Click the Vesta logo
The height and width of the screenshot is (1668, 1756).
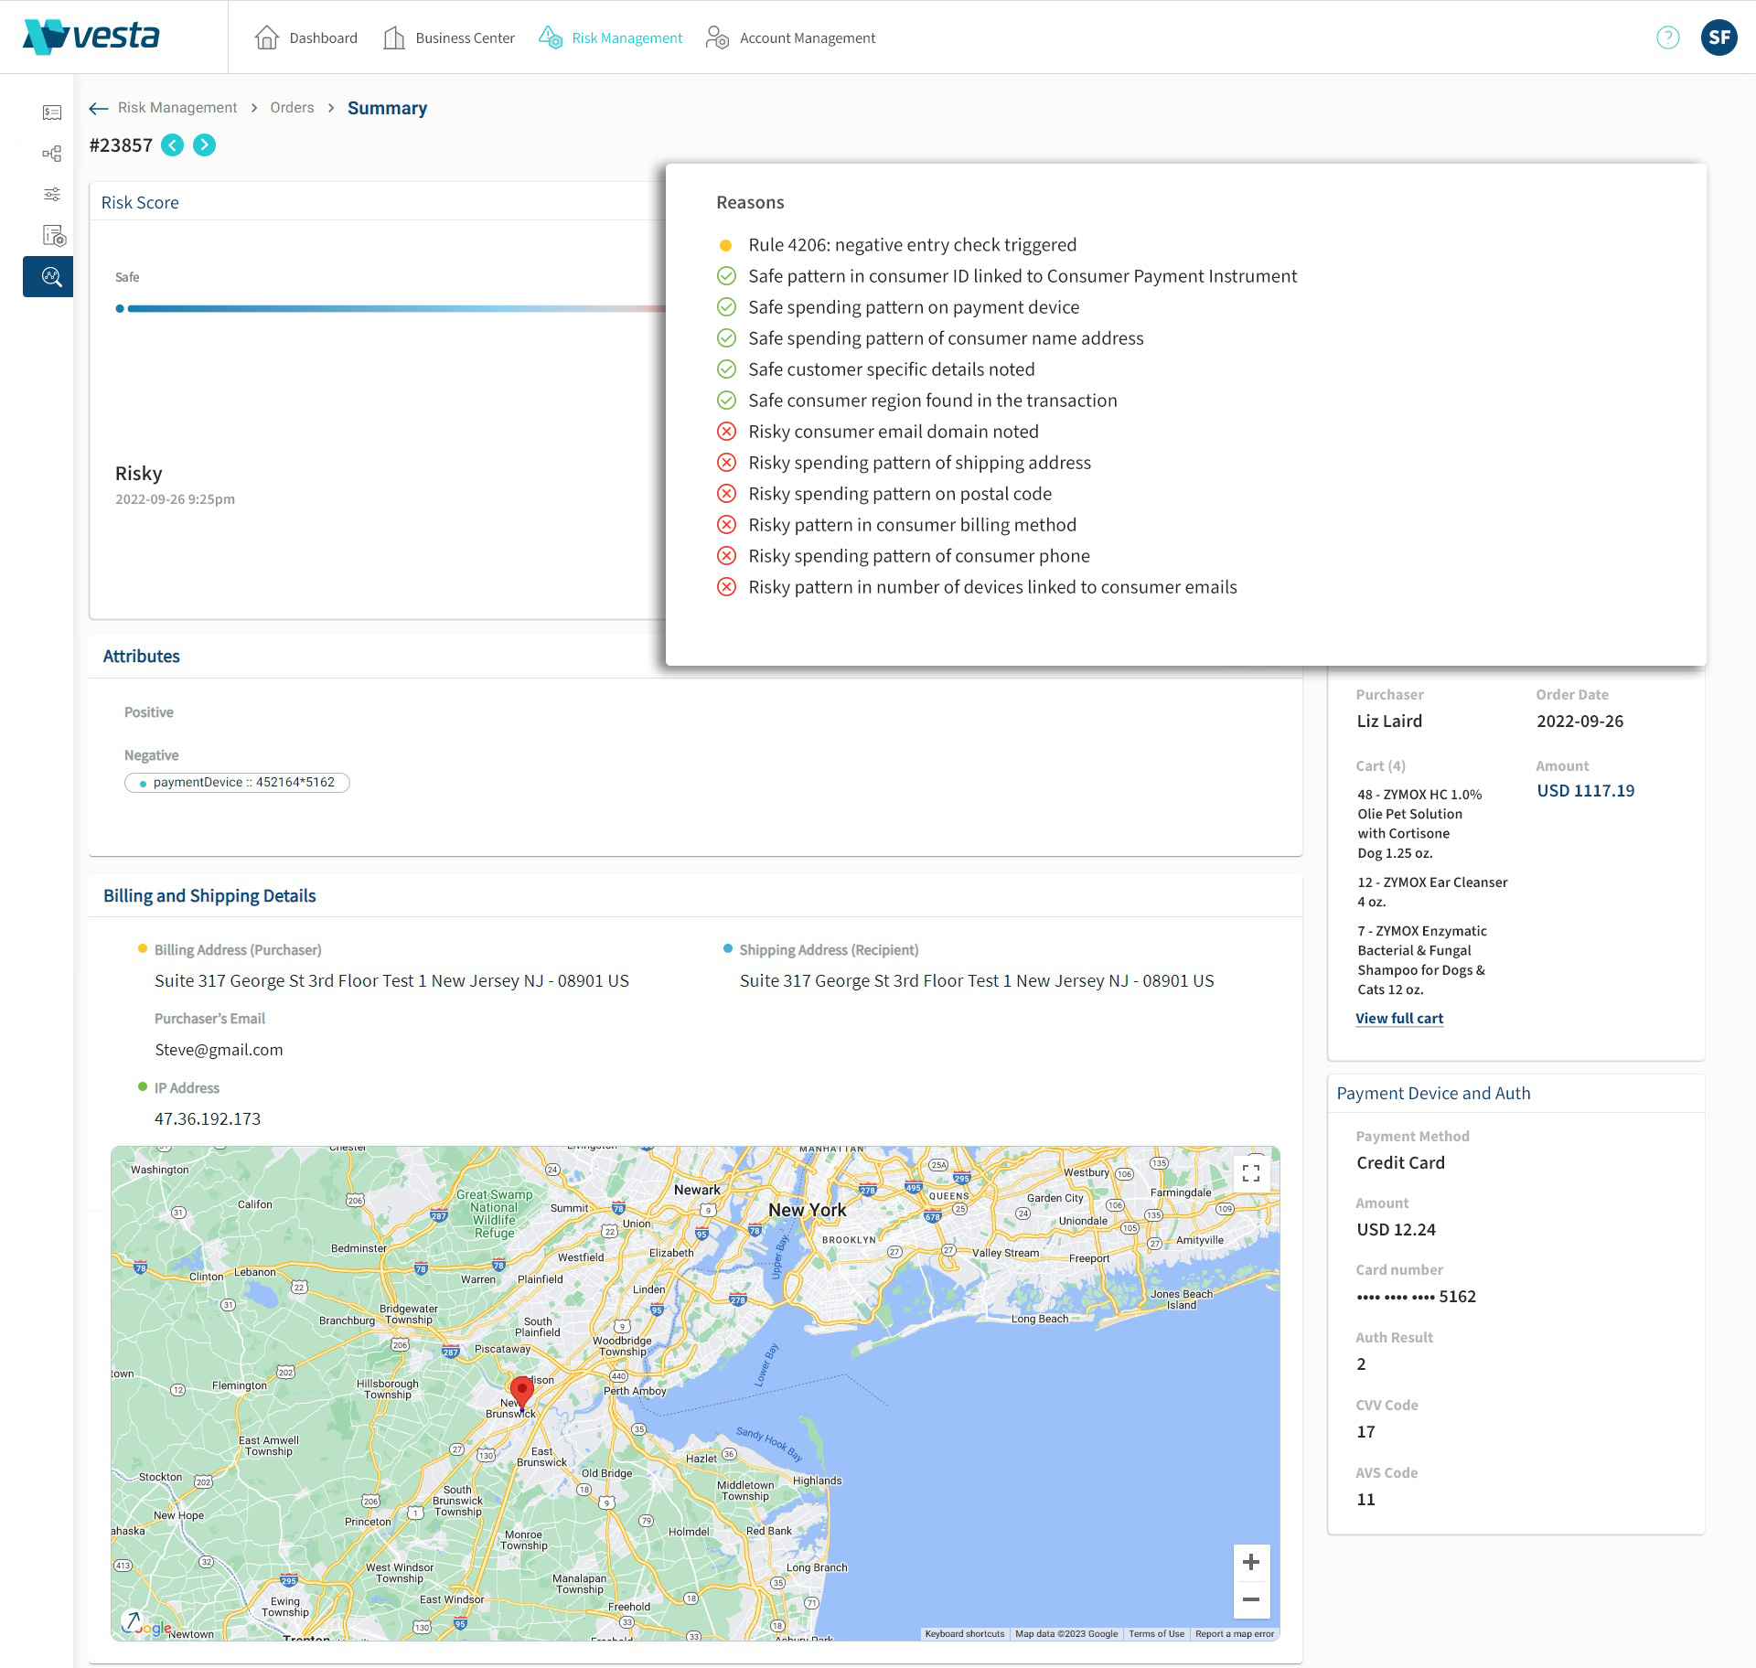[x=91, y=37]
